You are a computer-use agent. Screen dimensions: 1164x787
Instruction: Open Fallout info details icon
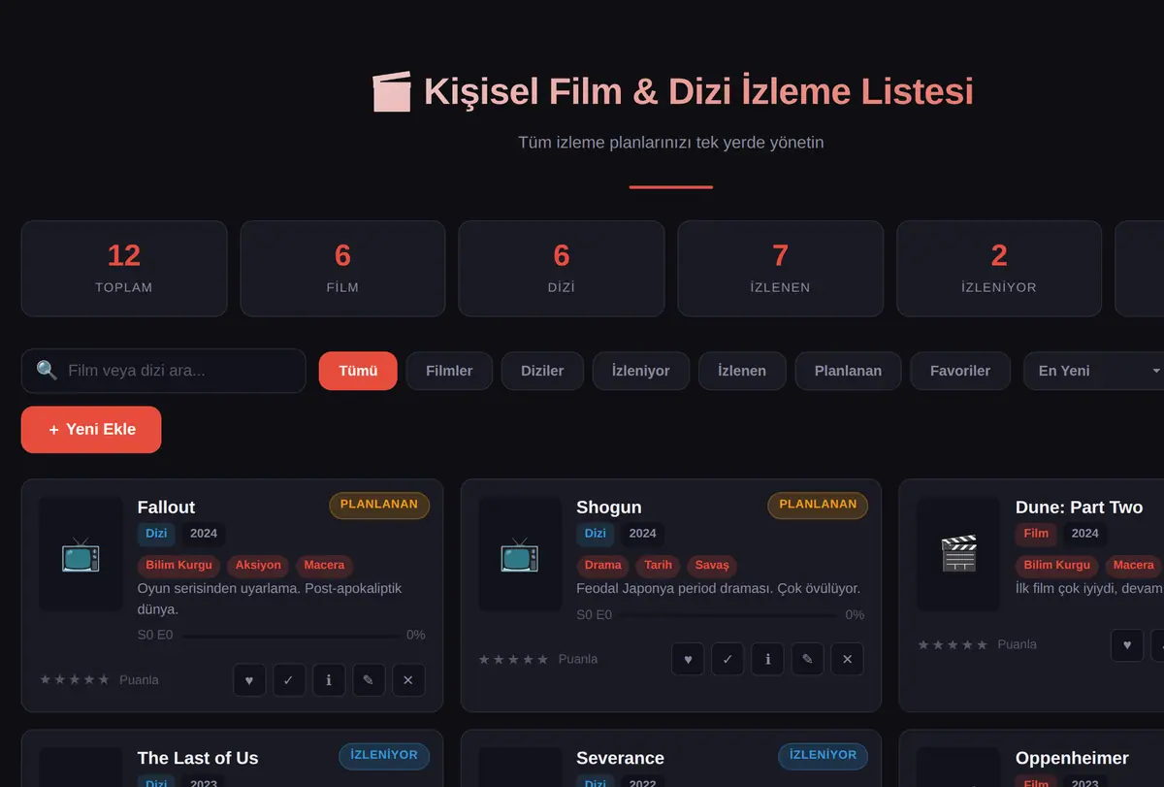329,680
